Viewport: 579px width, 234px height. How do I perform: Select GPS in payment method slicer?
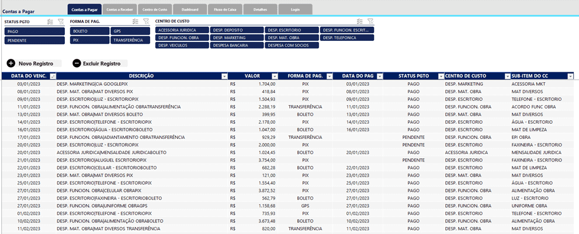130,32
